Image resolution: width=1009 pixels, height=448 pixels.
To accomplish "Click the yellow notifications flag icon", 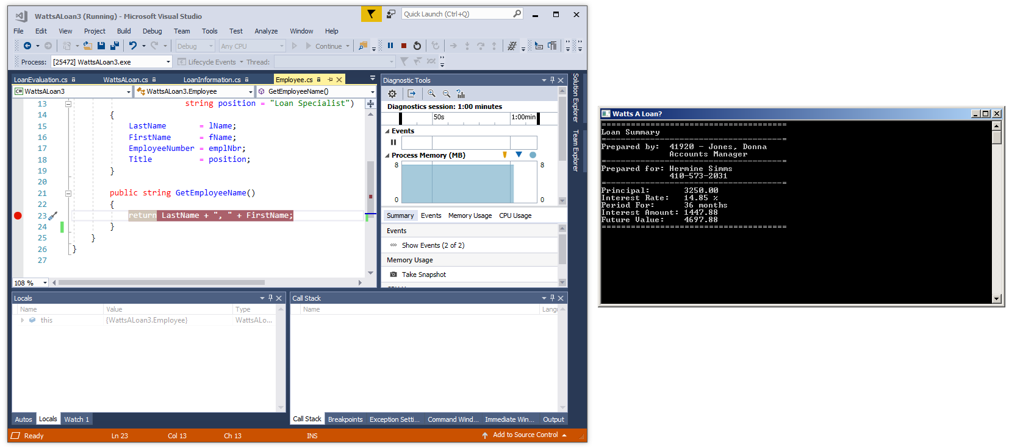I will pyautogui.click(x=371, y=14).
